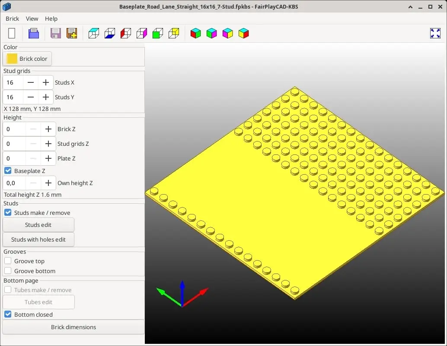Select the blue-faced wireframe cube view
The image size is (447, 346).
tap(110, 33)
